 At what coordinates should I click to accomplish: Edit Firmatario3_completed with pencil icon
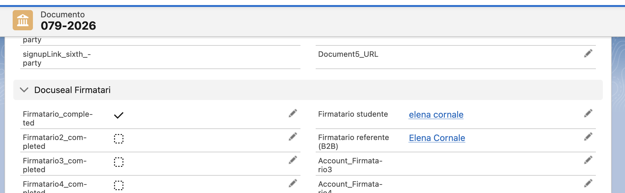pyautogui.click(x=293, y=160)
